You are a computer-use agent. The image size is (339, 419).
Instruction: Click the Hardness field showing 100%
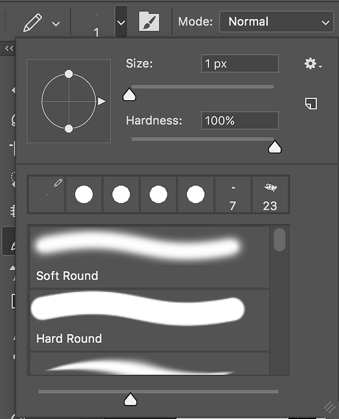pyautogui.click(x=240, y=121)
